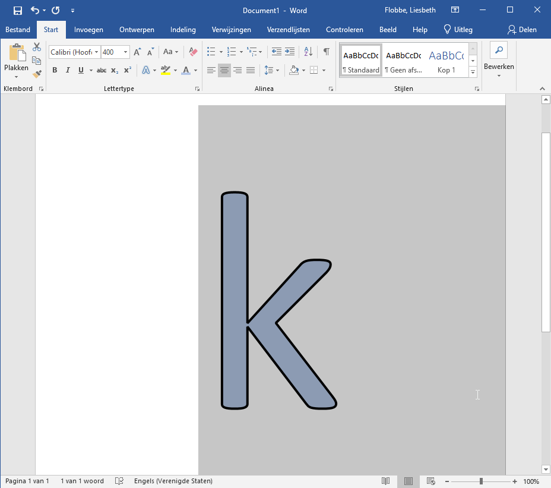
Task: Open the line spacing dropdown
Action: [271, 70]
